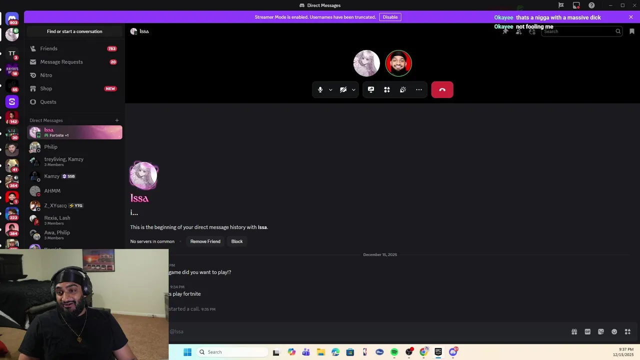
Task: Open Epic Games Launcher from taskbar
Action: [x=438, y=352]
